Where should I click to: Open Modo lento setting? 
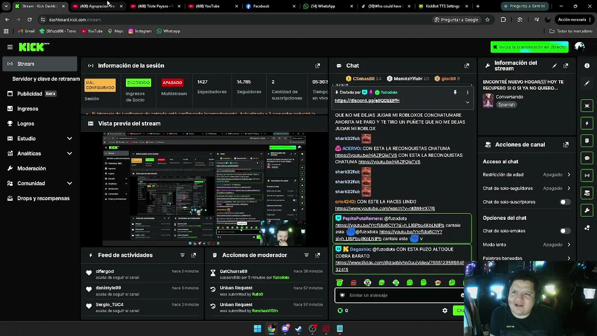(527, 245)
